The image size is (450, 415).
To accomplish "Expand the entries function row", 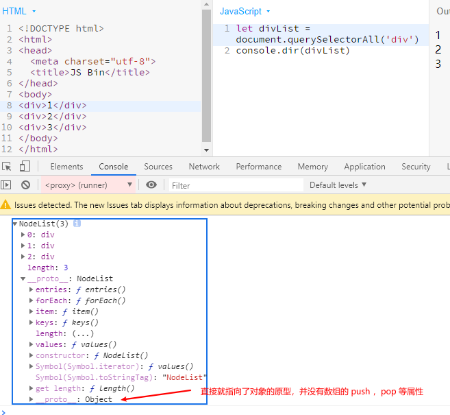I will coord(32,289).
